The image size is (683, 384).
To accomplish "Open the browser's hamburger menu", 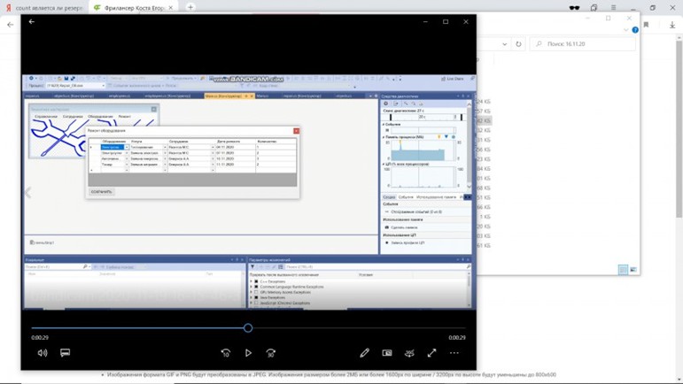I will point(613,8).
